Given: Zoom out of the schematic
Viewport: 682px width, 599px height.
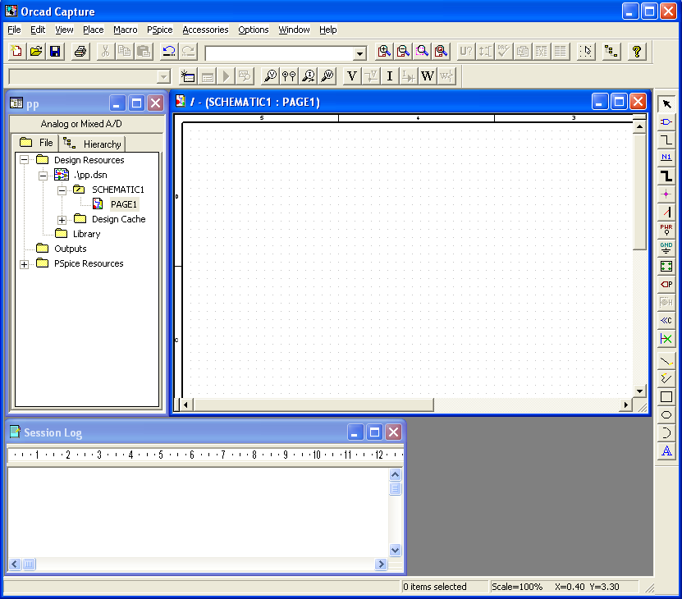Looking at the screenshot, I should 403,52.
